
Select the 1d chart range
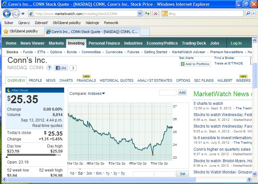click(72, 173)
